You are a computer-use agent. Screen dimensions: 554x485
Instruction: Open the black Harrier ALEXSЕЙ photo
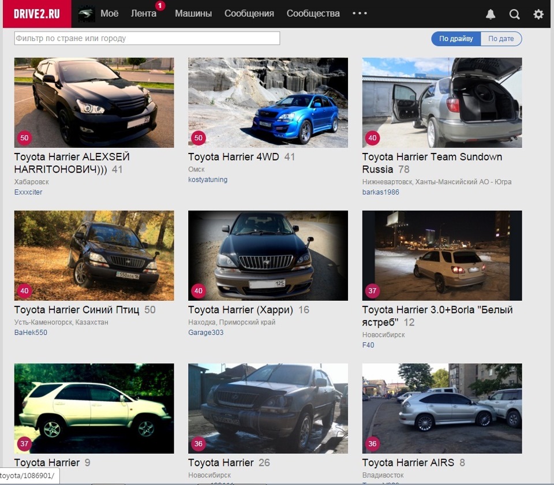tap(94, 103)
